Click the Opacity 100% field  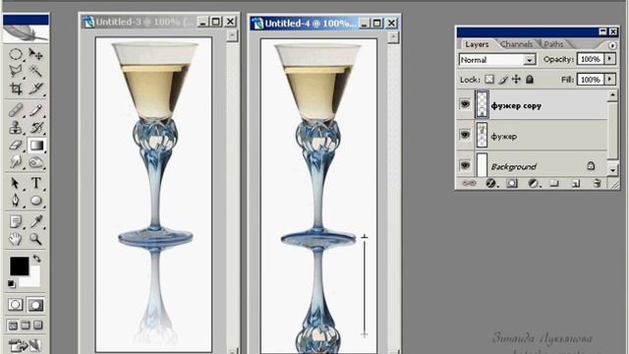click(x=591, y=59)
